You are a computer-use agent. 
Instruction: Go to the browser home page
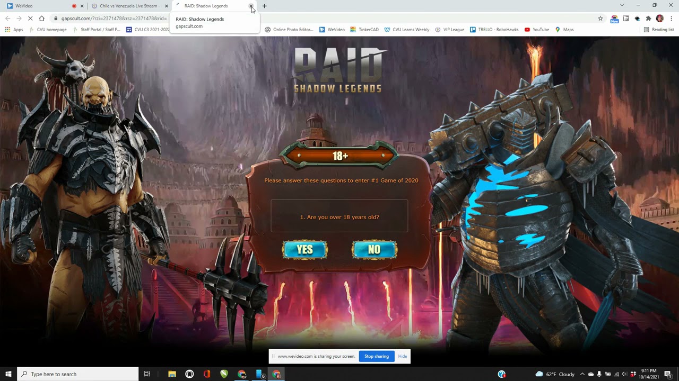coord(41,18)
